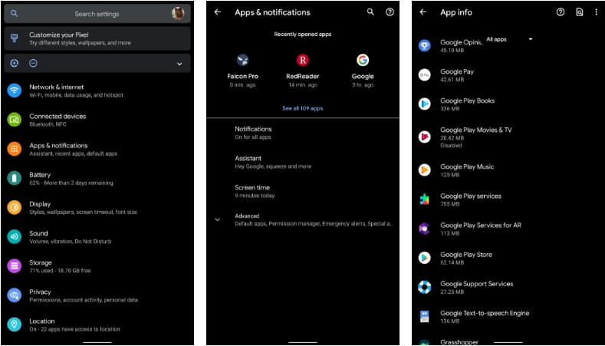605x346 pixels.
Task: Expand the collapsed suggestion card chevron
Action: tap(179, 64)
